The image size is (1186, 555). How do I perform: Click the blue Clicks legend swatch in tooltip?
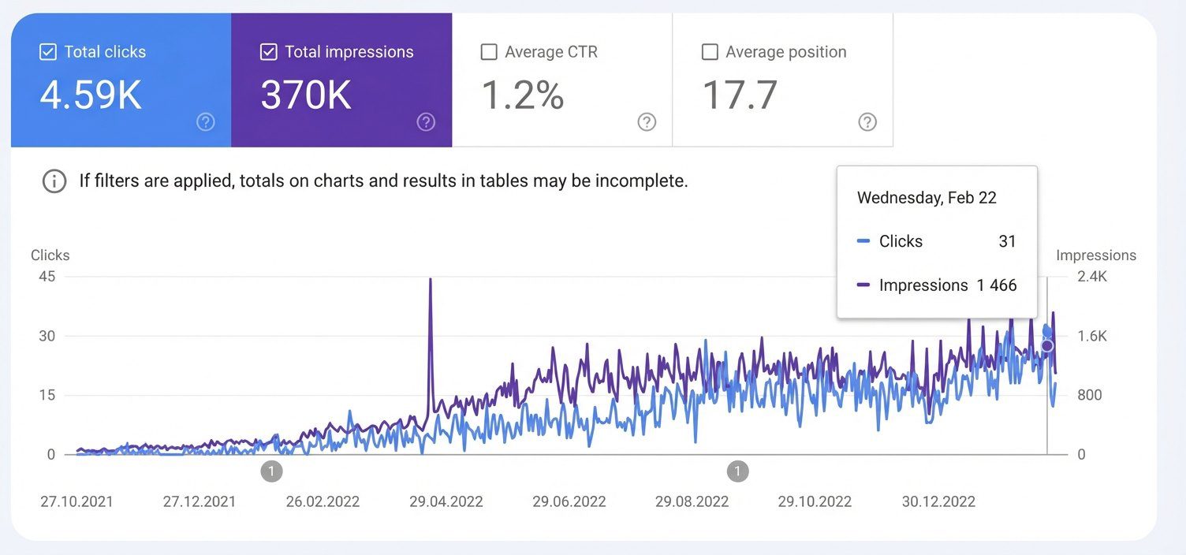tap(863, 242)
